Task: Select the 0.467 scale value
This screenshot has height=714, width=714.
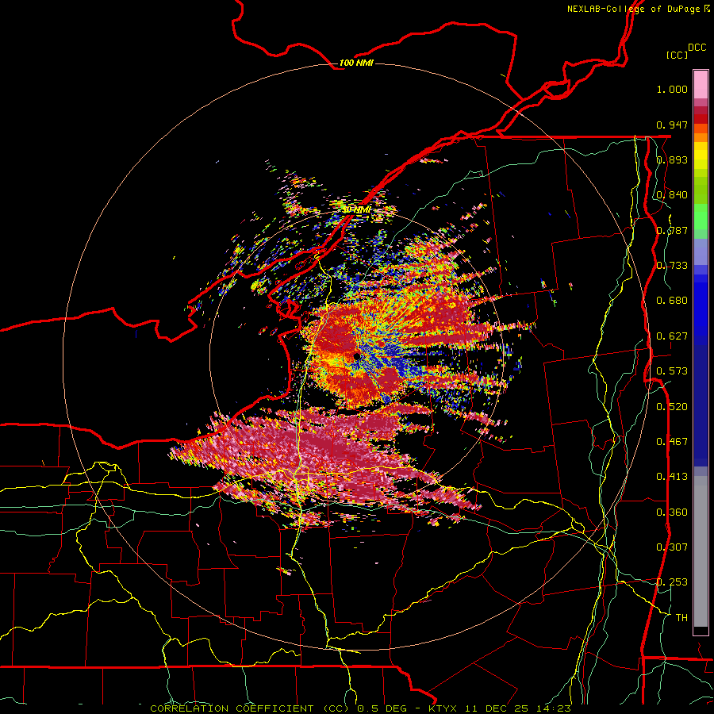Action: click(x=672, y=442)
